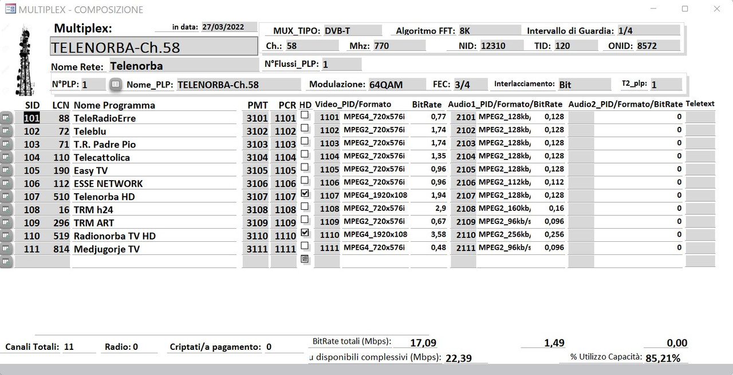
Task: Open record button for Medjugorje TV row
Action: 6,249
